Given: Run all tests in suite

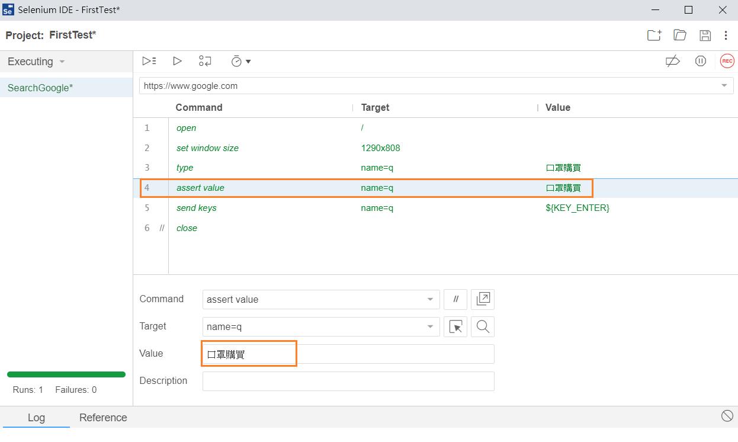Looking at the screenshot, I should point(149,61).
